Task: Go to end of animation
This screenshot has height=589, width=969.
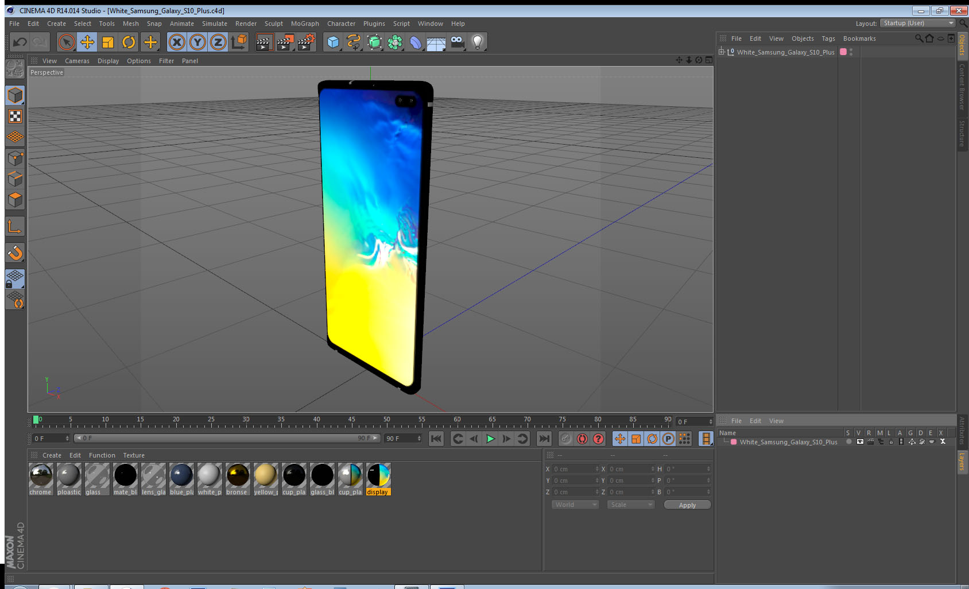Action: point(544,439)
